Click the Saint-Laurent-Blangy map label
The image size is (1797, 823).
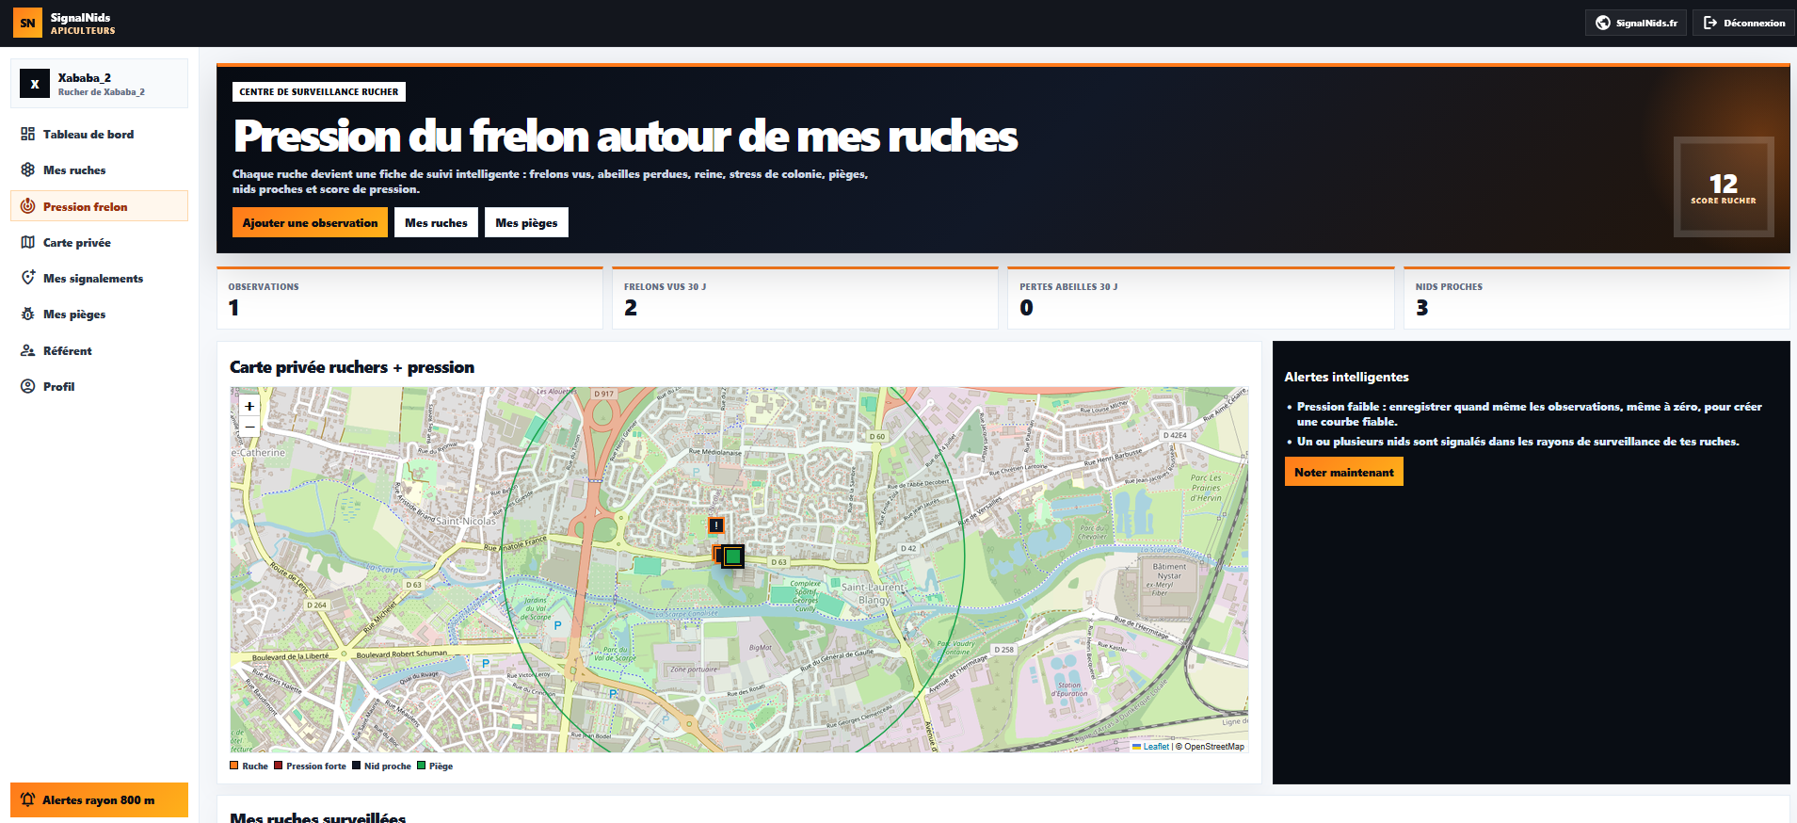[x=874, y=593]
